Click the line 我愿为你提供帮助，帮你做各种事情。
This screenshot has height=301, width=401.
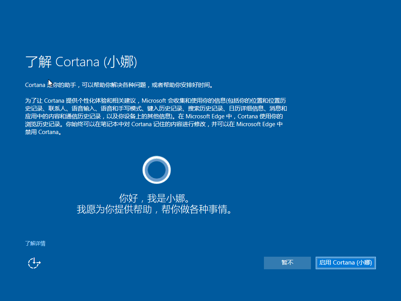tap(156, 209)
